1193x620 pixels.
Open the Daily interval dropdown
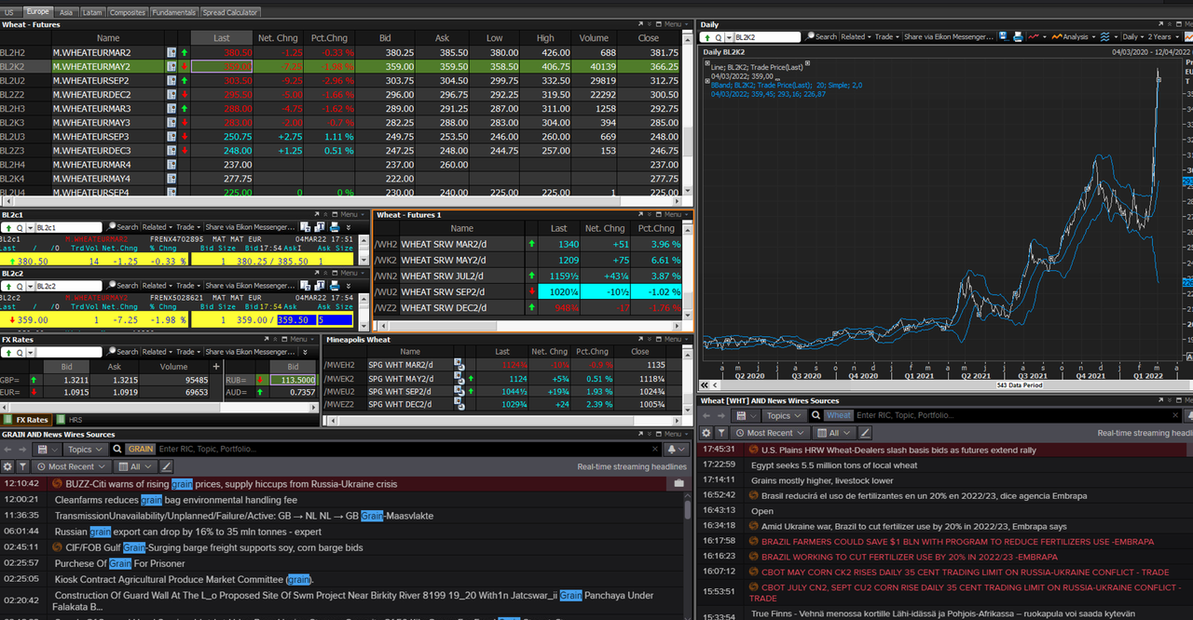point(1134,36)
